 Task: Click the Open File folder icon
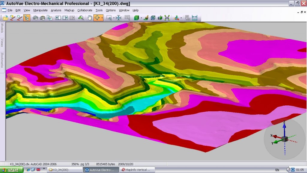[x=5, y=18]
